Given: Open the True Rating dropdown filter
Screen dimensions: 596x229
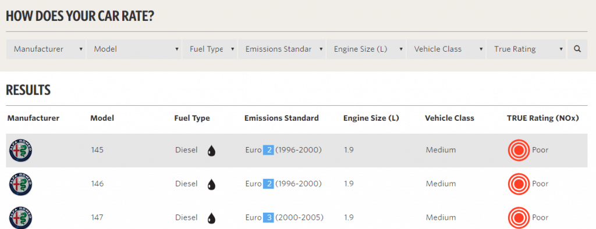Looking at the screenshot, I should point(526,49).
